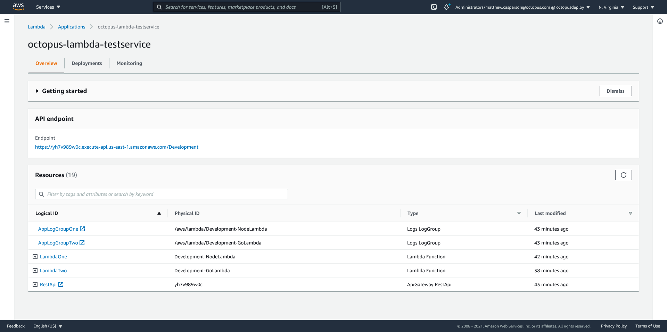Expand the Getting started section
The image size is (667, 332).
(x=37, y=91)
